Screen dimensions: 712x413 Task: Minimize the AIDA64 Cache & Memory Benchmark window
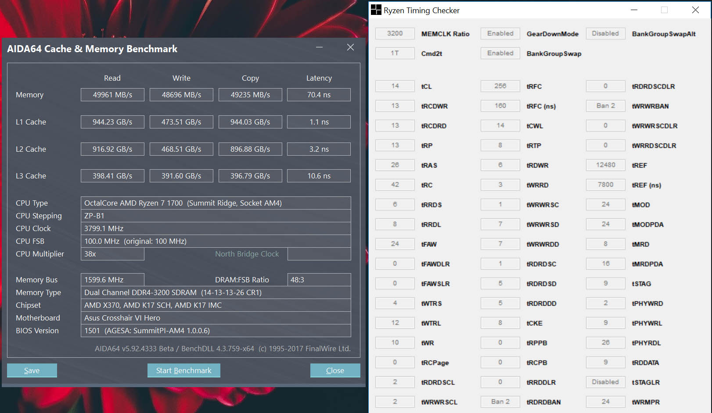[319, 47]
